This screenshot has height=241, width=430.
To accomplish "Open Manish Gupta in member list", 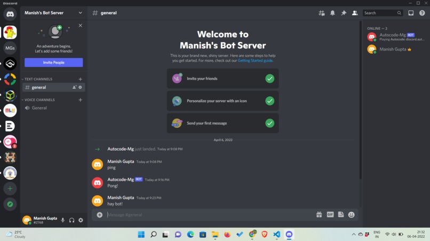I will coord(396,49).
